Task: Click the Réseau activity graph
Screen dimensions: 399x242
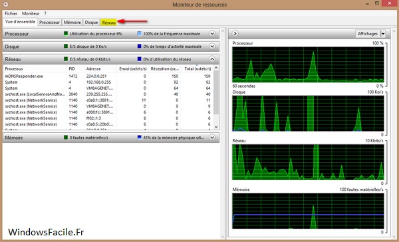Action: [308, 162]
